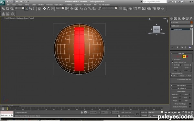Open the MAXScript menu

[88, 5]
